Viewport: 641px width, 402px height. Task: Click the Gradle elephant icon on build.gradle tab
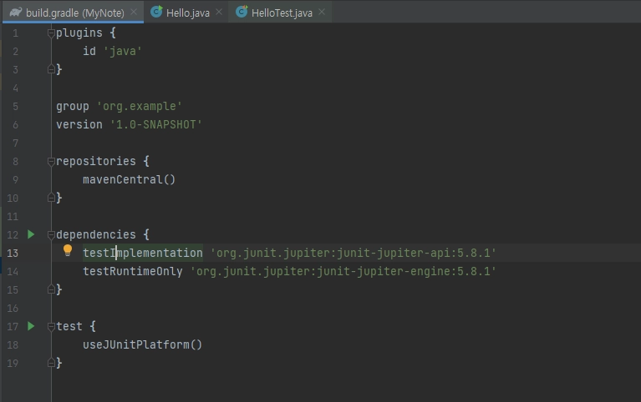tap(16, 13)
